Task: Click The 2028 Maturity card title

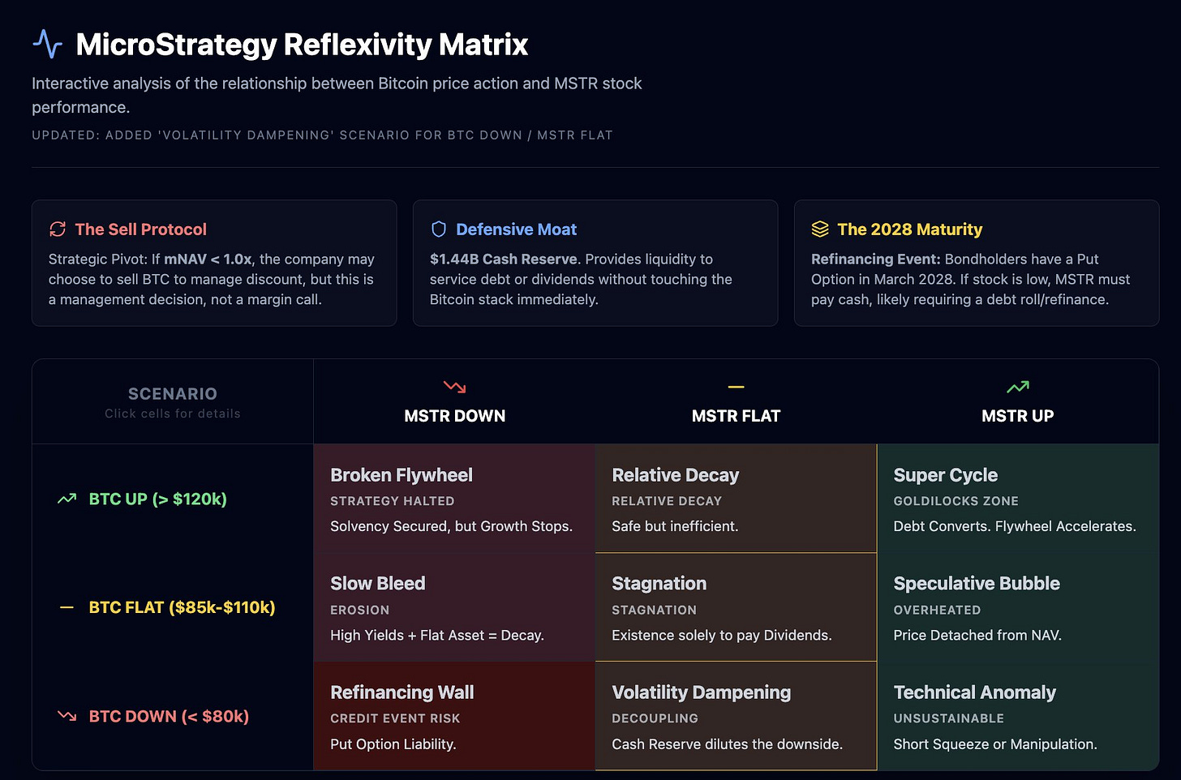Action: [909, 229]
